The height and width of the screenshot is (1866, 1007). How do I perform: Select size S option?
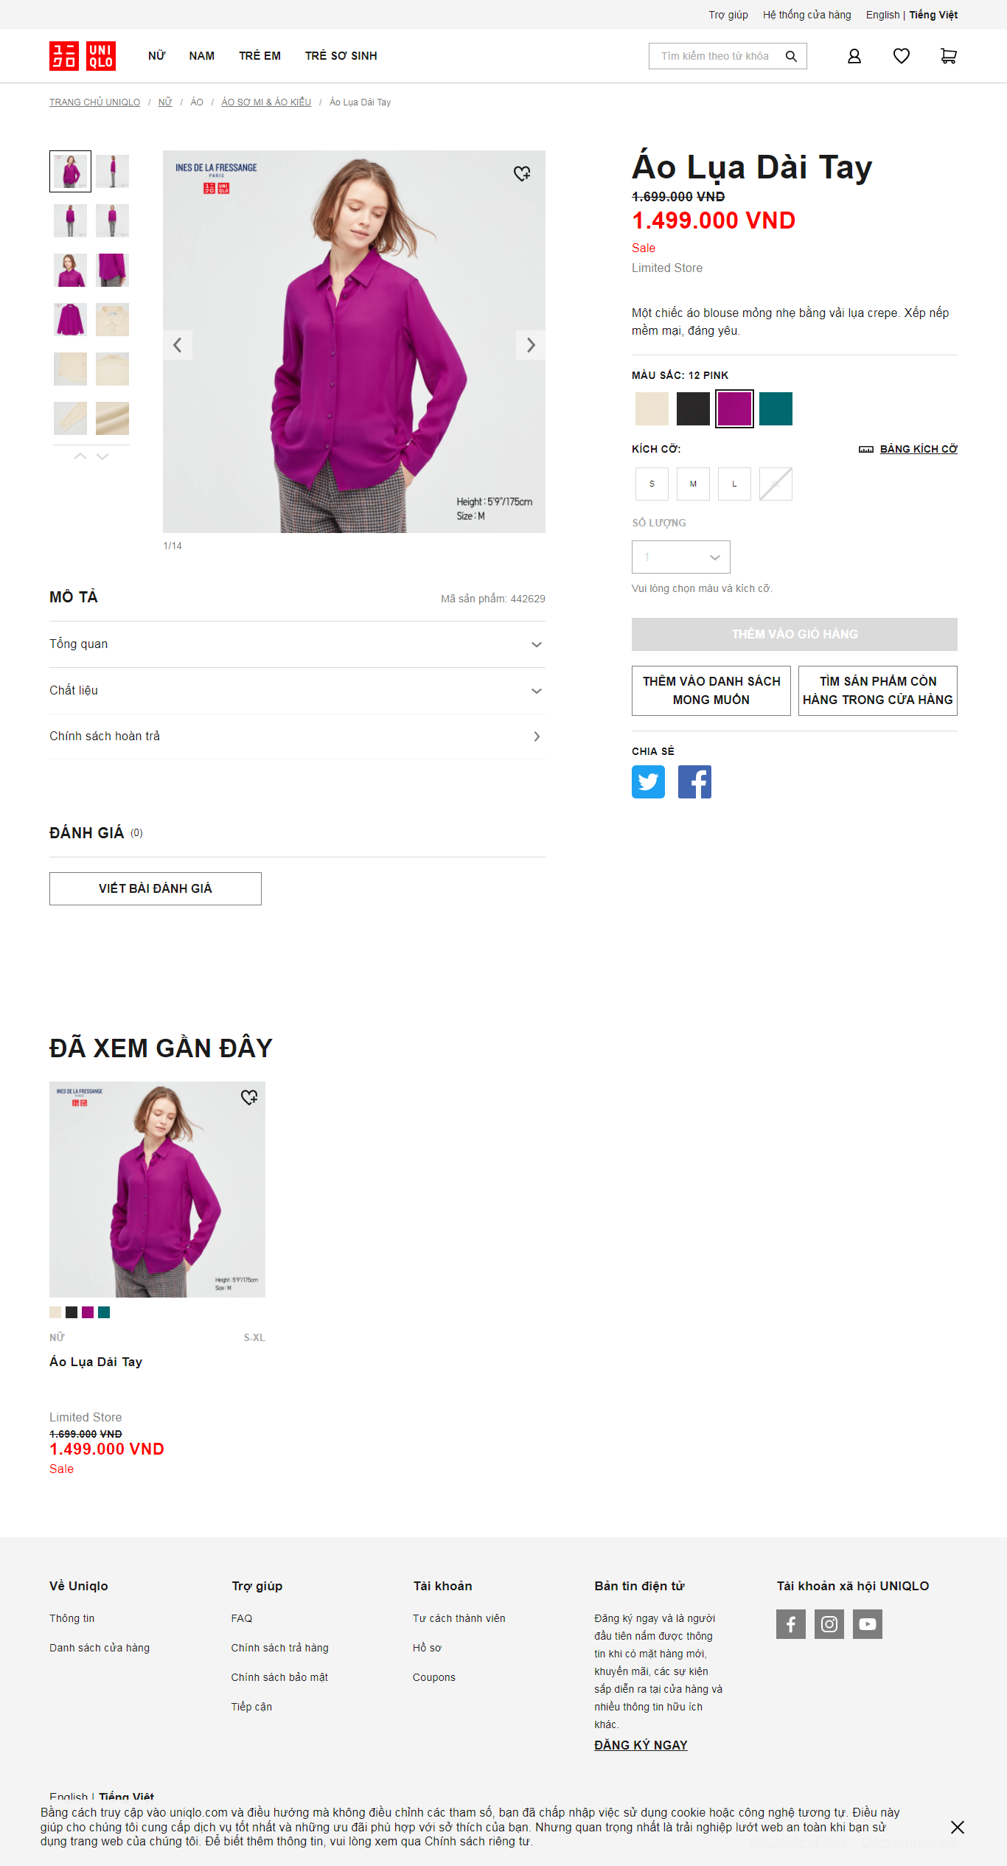coord(652,484)
